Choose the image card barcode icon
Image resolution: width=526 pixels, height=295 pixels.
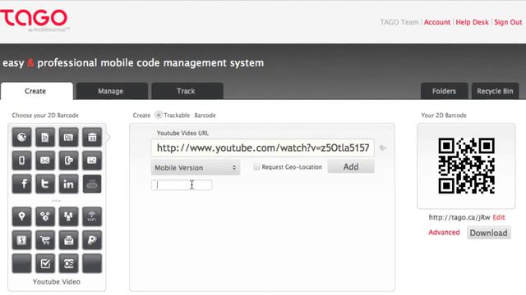92,161
